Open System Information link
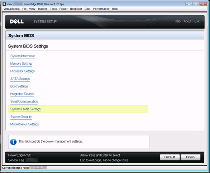The height and width of the screenshot is (173, 210). tap(23, 56)
